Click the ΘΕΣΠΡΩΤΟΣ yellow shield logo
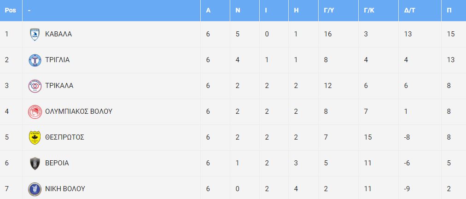 (35, 137)
